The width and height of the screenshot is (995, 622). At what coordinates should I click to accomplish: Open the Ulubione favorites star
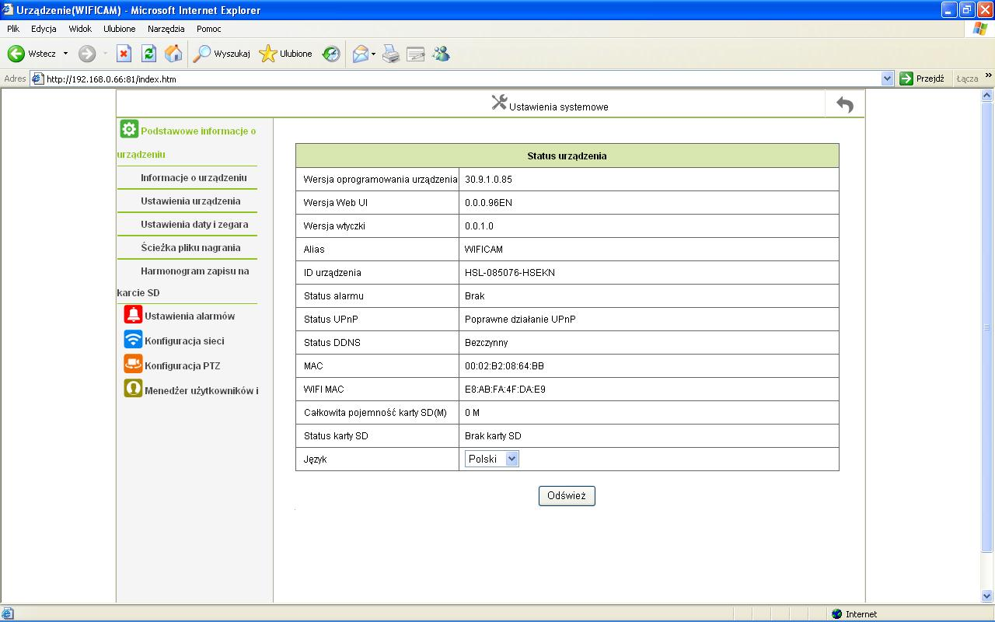pos(286,54)
